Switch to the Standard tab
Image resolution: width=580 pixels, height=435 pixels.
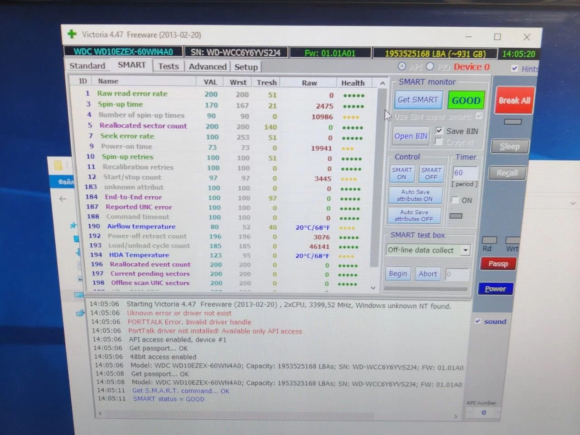click(x=87, y=66)
